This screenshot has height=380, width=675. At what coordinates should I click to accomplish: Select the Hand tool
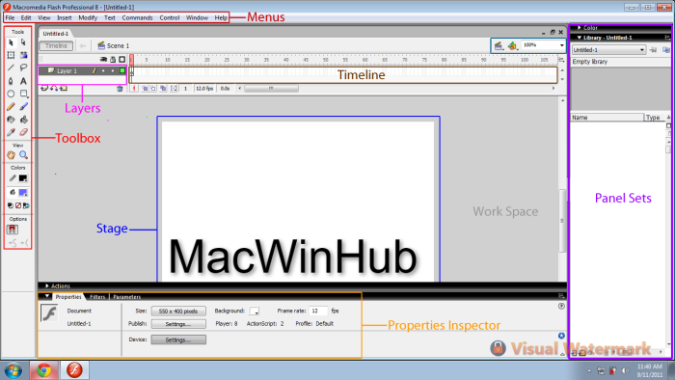[12, 155]
